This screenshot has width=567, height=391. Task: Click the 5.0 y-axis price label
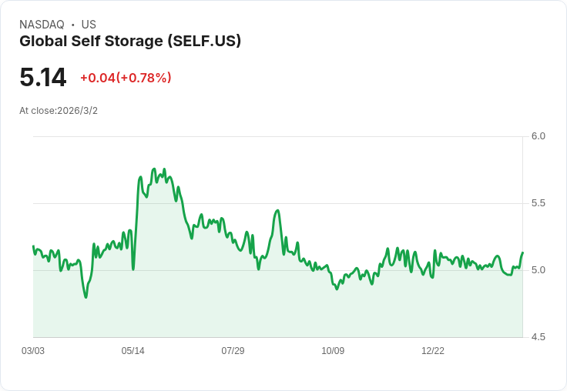tap(538, 270)
